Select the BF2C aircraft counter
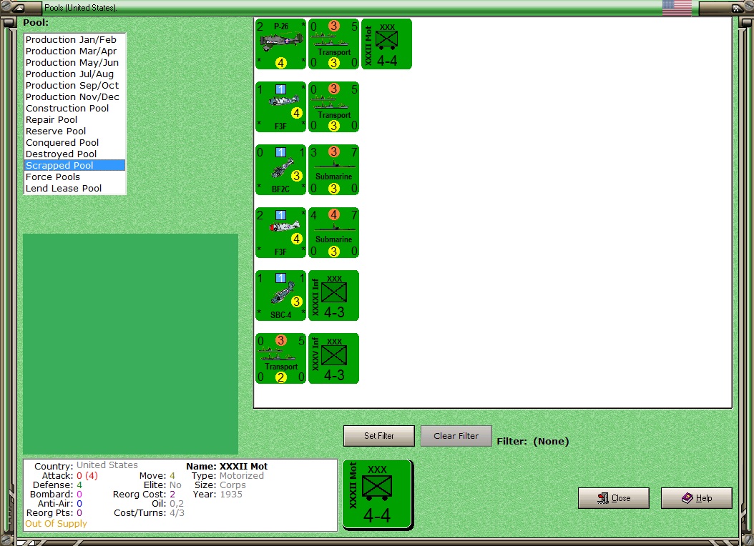This screenshot has height=546, width=754. (x=281, y=169)
